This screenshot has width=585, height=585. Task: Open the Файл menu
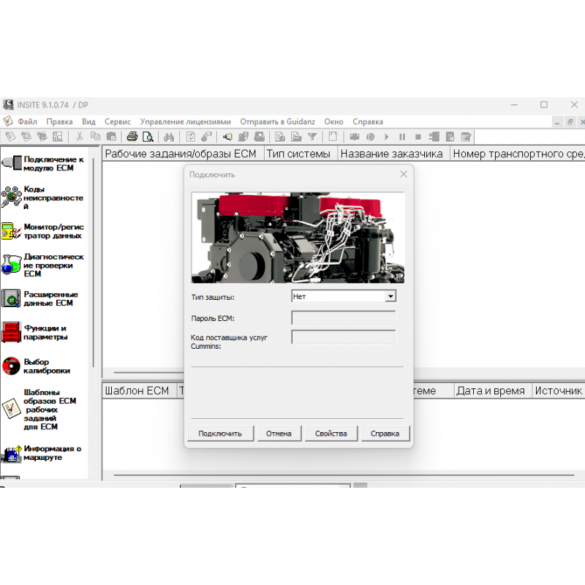(28, 121)
